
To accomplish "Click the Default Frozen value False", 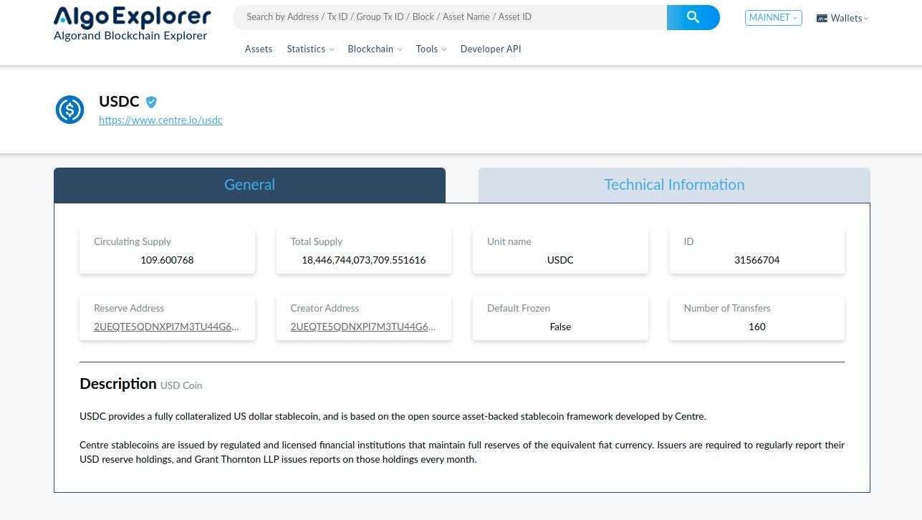I will pyautogui.click(x=560, y=327).
